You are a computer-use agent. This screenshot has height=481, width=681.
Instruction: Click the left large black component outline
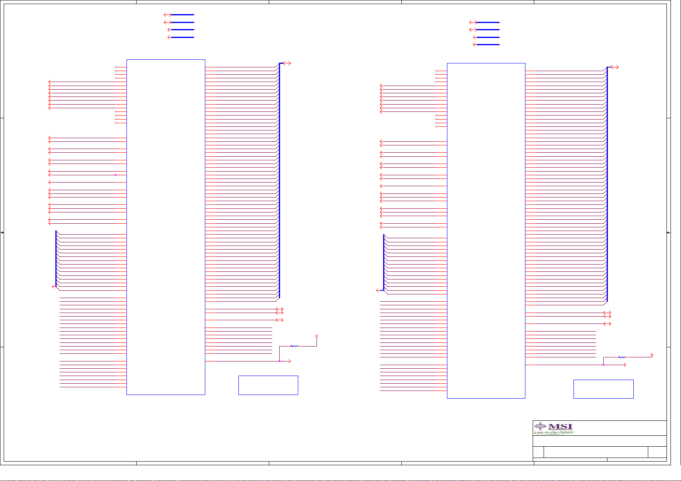(x=166, y=227)
